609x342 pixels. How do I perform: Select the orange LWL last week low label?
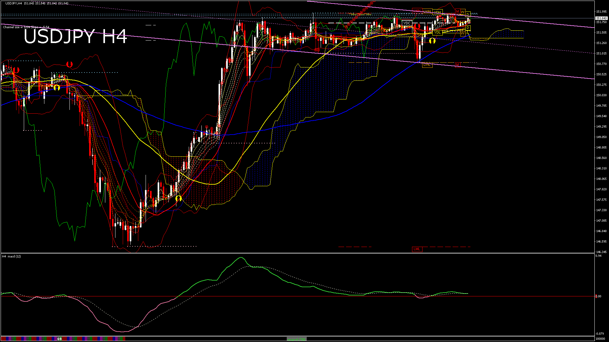pyautogui.click(x=427, y=65)
